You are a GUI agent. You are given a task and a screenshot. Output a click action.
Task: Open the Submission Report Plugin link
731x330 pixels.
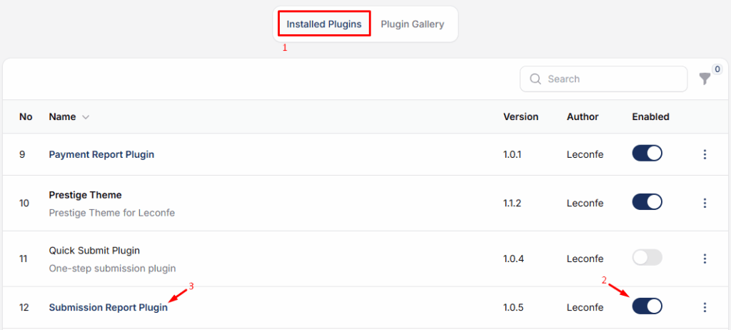(x=108, y=308)
